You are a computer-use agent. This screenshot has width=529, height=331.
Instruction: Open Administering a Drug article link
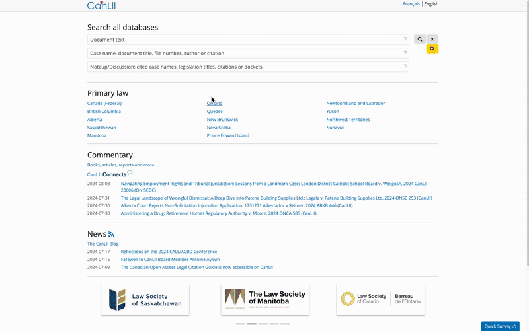[x=219, y=213]
